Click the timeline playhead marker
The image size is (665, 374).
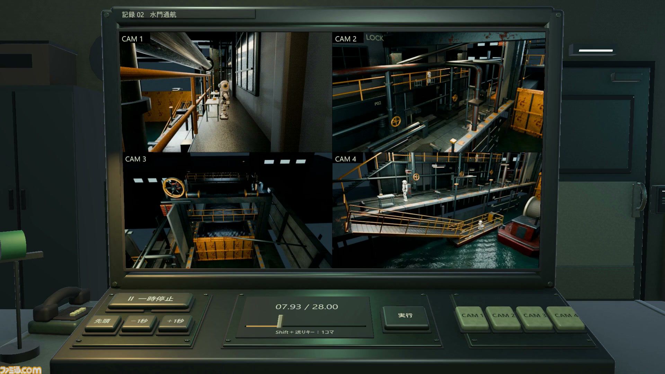point(280,321)
